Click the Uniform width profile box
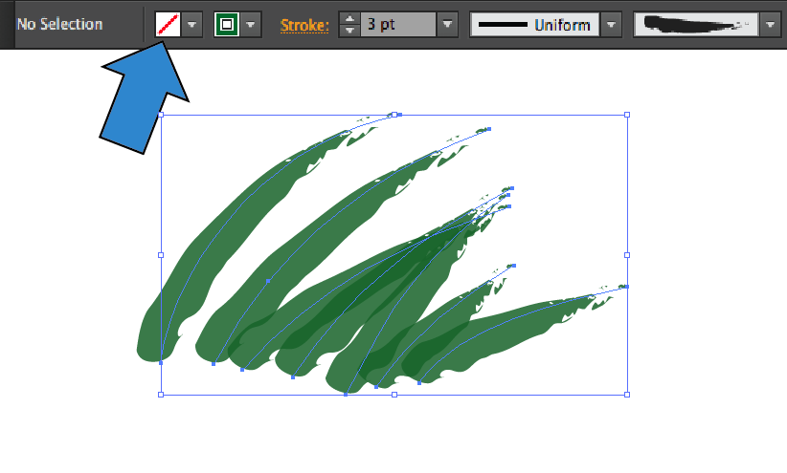The height and width of the screenshot is (473, 787). coord(534,24)
